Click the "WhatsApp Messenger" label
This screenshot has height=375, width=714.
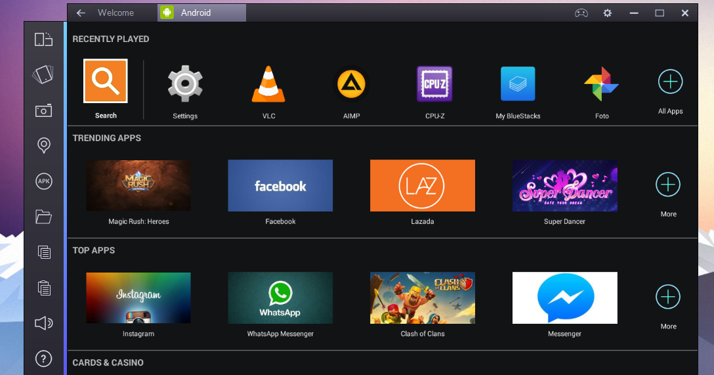pyautogui.click(x=280, y=334)
